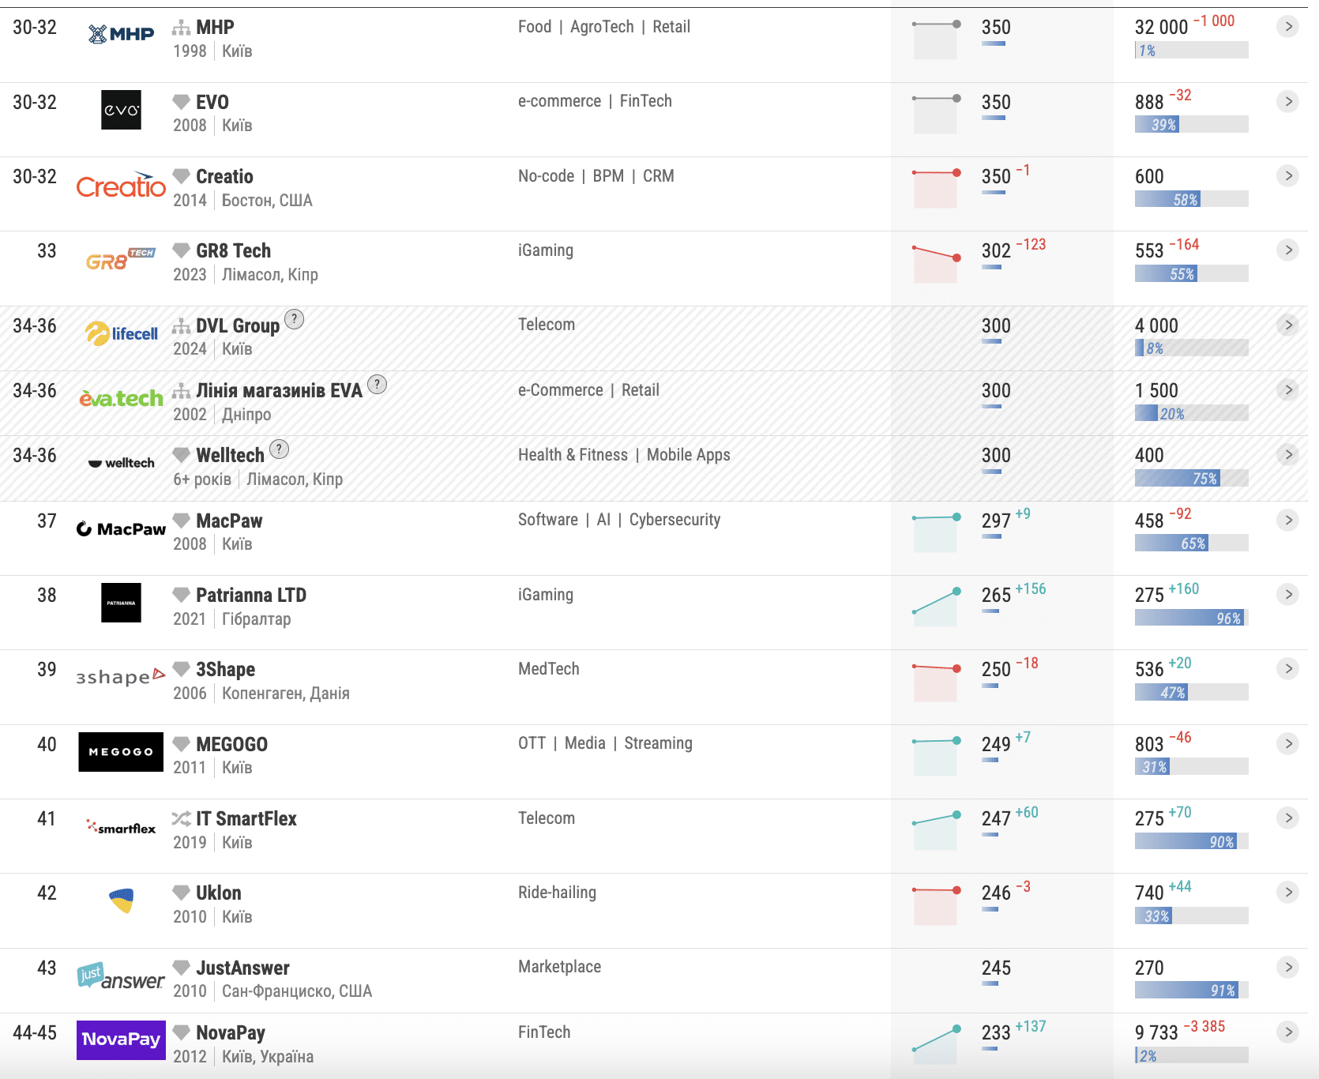Expand the GR8 Tech row arrow

point(1287,250)
